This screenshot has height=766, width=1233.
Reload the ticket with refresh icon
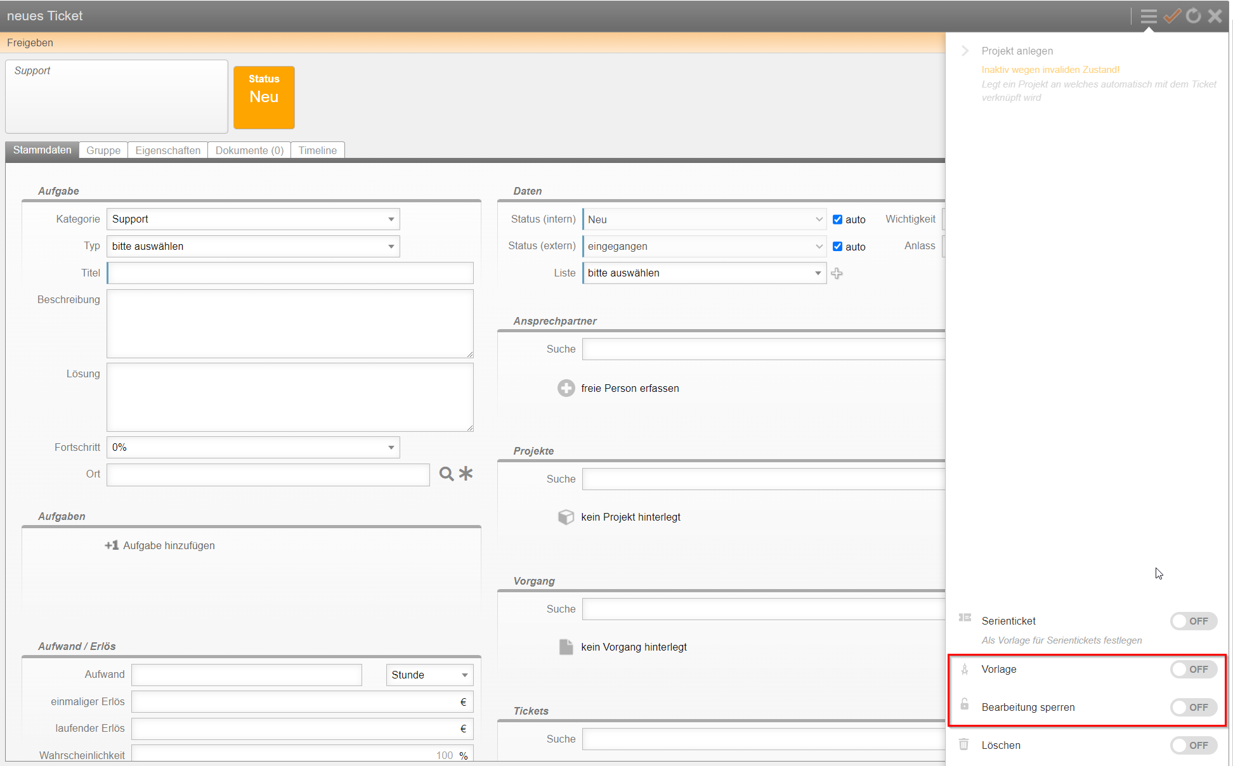[1194, 16]
